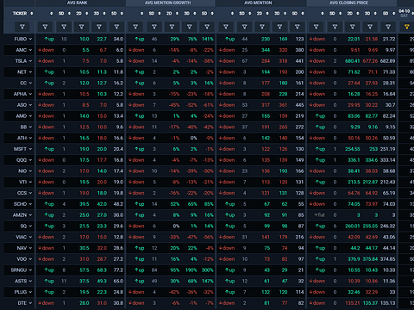This screenshot has height=310, width=414.
Task: Open filter under AVG RANK 3D column
Action: pos(99,27)
